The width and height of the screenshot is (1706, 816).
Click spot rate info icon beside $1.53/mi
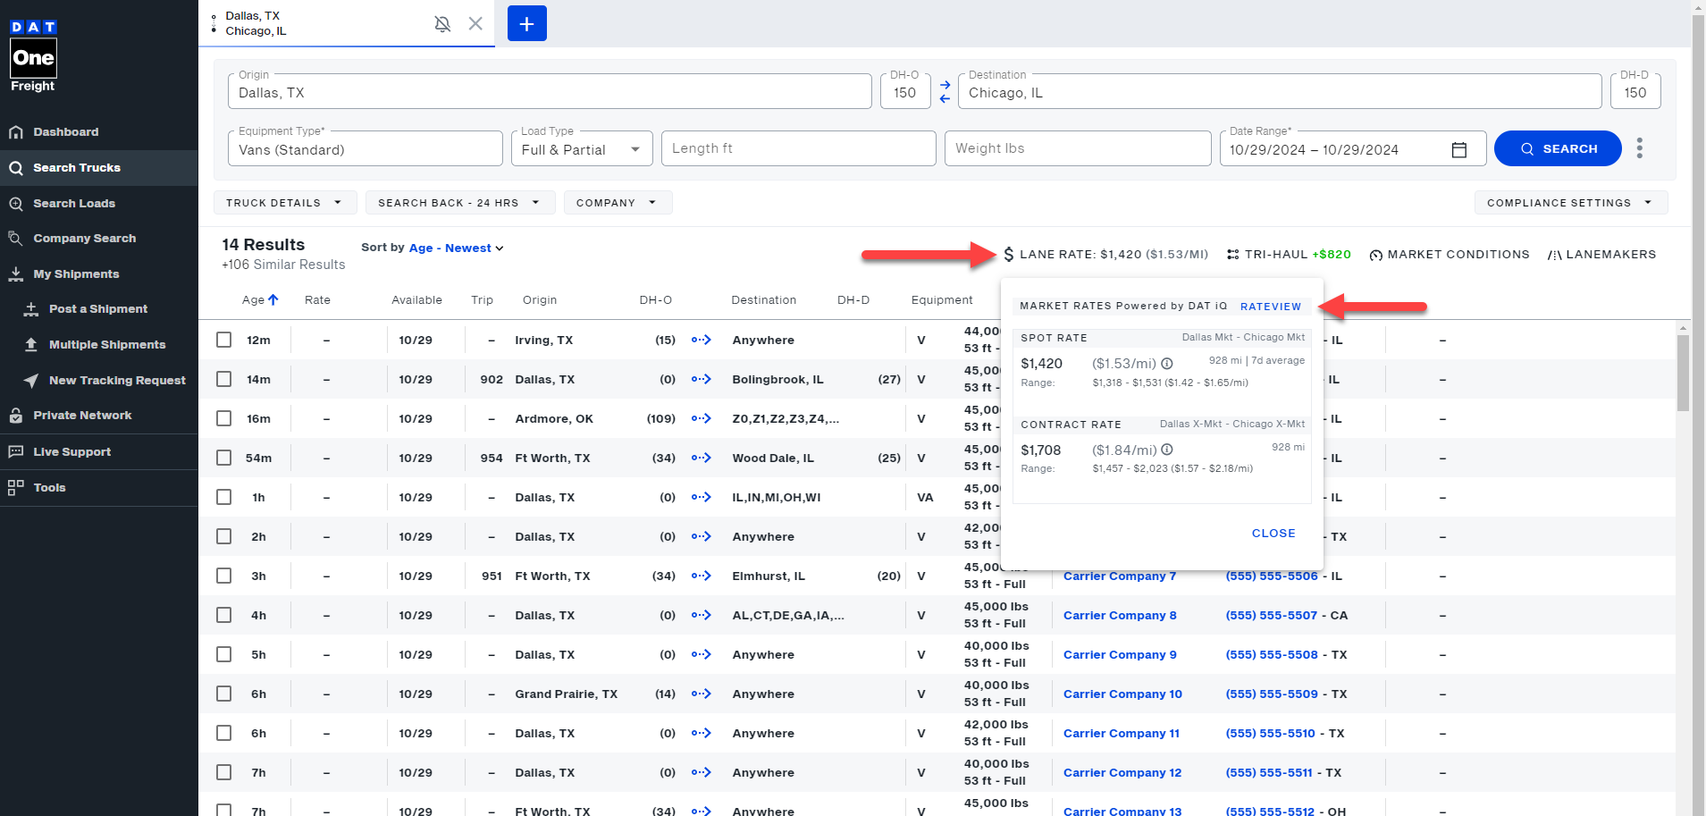pos(1167,364)
